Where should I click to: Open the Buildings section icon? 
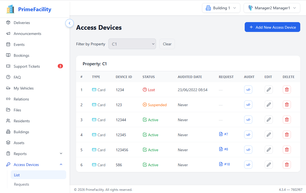pos(8,132)
